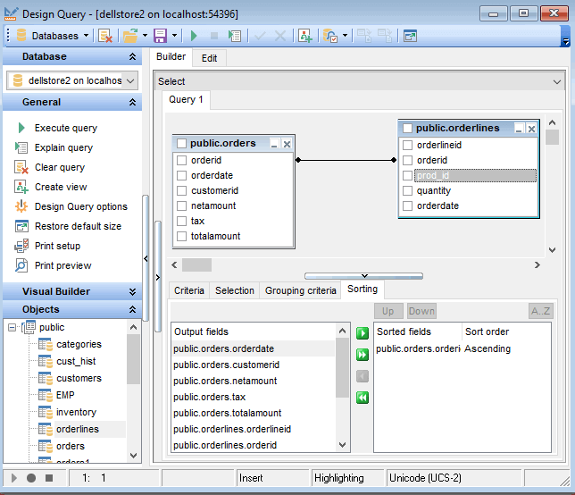Screen dimensions: 575x495
Task: Collapse the public schema tree node
Action: [12, 328]
